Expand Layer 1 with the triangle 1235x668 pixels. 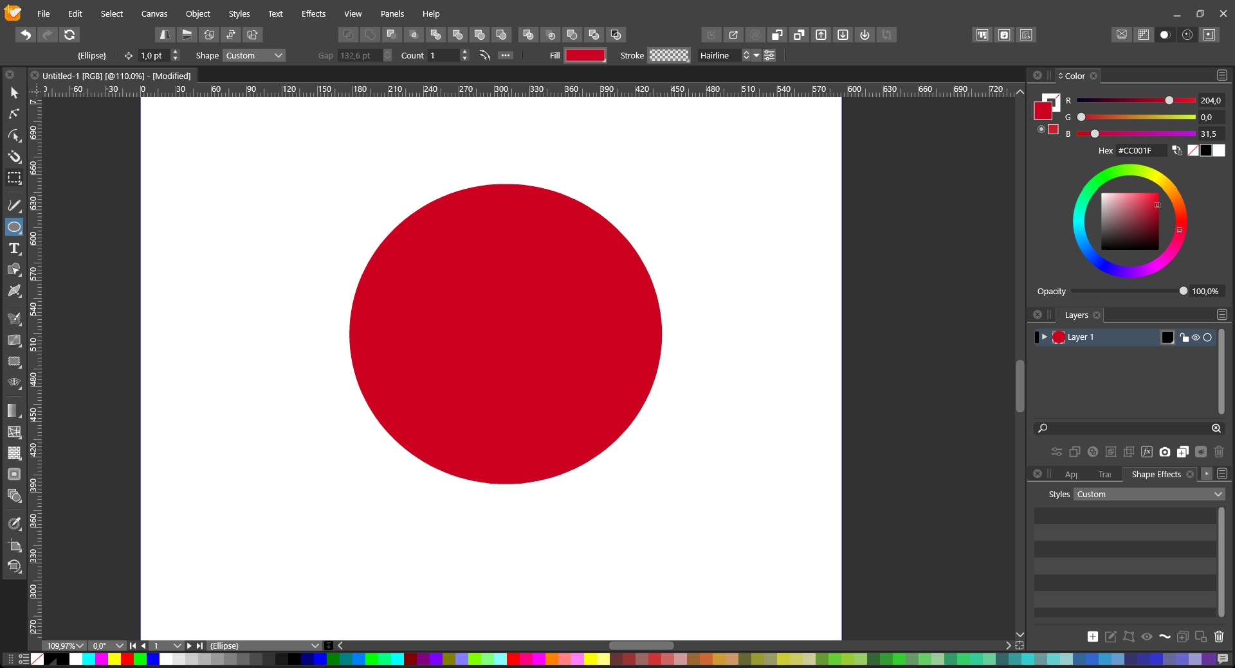tap(1045, 337)
